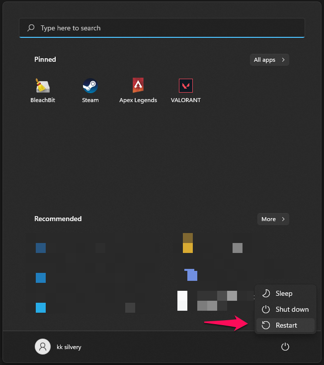Open Apex Legends pinned app

click(x=138, y=91)
